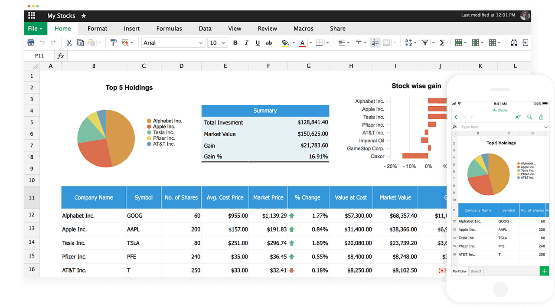Tap the phone 'Type here' formula field
The height and width of the screenshot is (308, 555).
click(501, 127)
